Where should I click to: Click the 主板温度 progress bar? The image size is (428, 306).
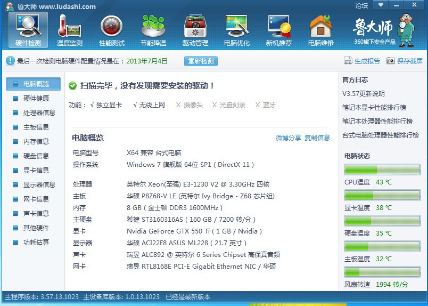point(382,246)
